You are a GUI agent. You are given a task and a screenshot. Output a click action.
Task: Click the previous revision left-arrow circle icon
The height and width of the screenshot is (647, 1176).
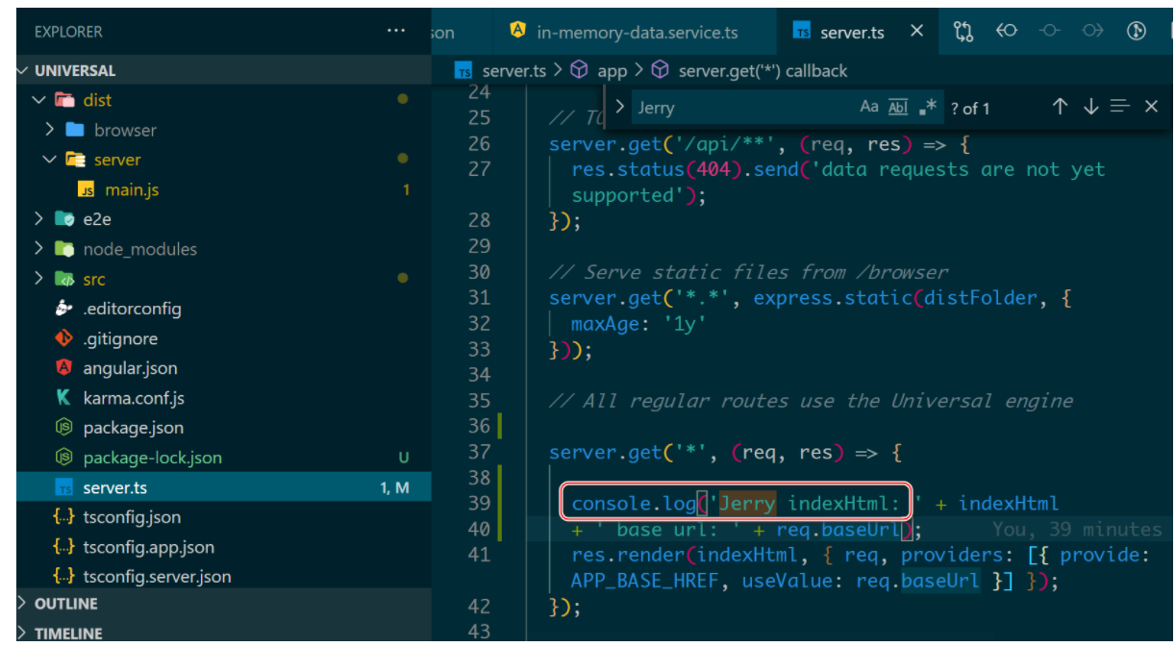tap(1006, 31)
